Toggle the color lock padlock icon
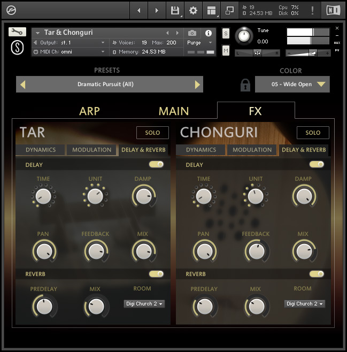The height and width of the screenshot is (352, 347). click(x=245, y=85)
